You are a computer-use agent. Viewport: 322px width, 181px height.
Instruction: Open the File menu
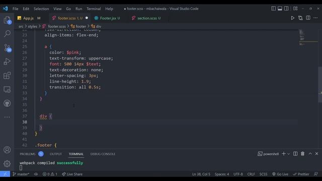16,9
